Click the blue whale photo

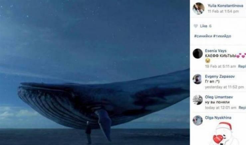(95, 73)
